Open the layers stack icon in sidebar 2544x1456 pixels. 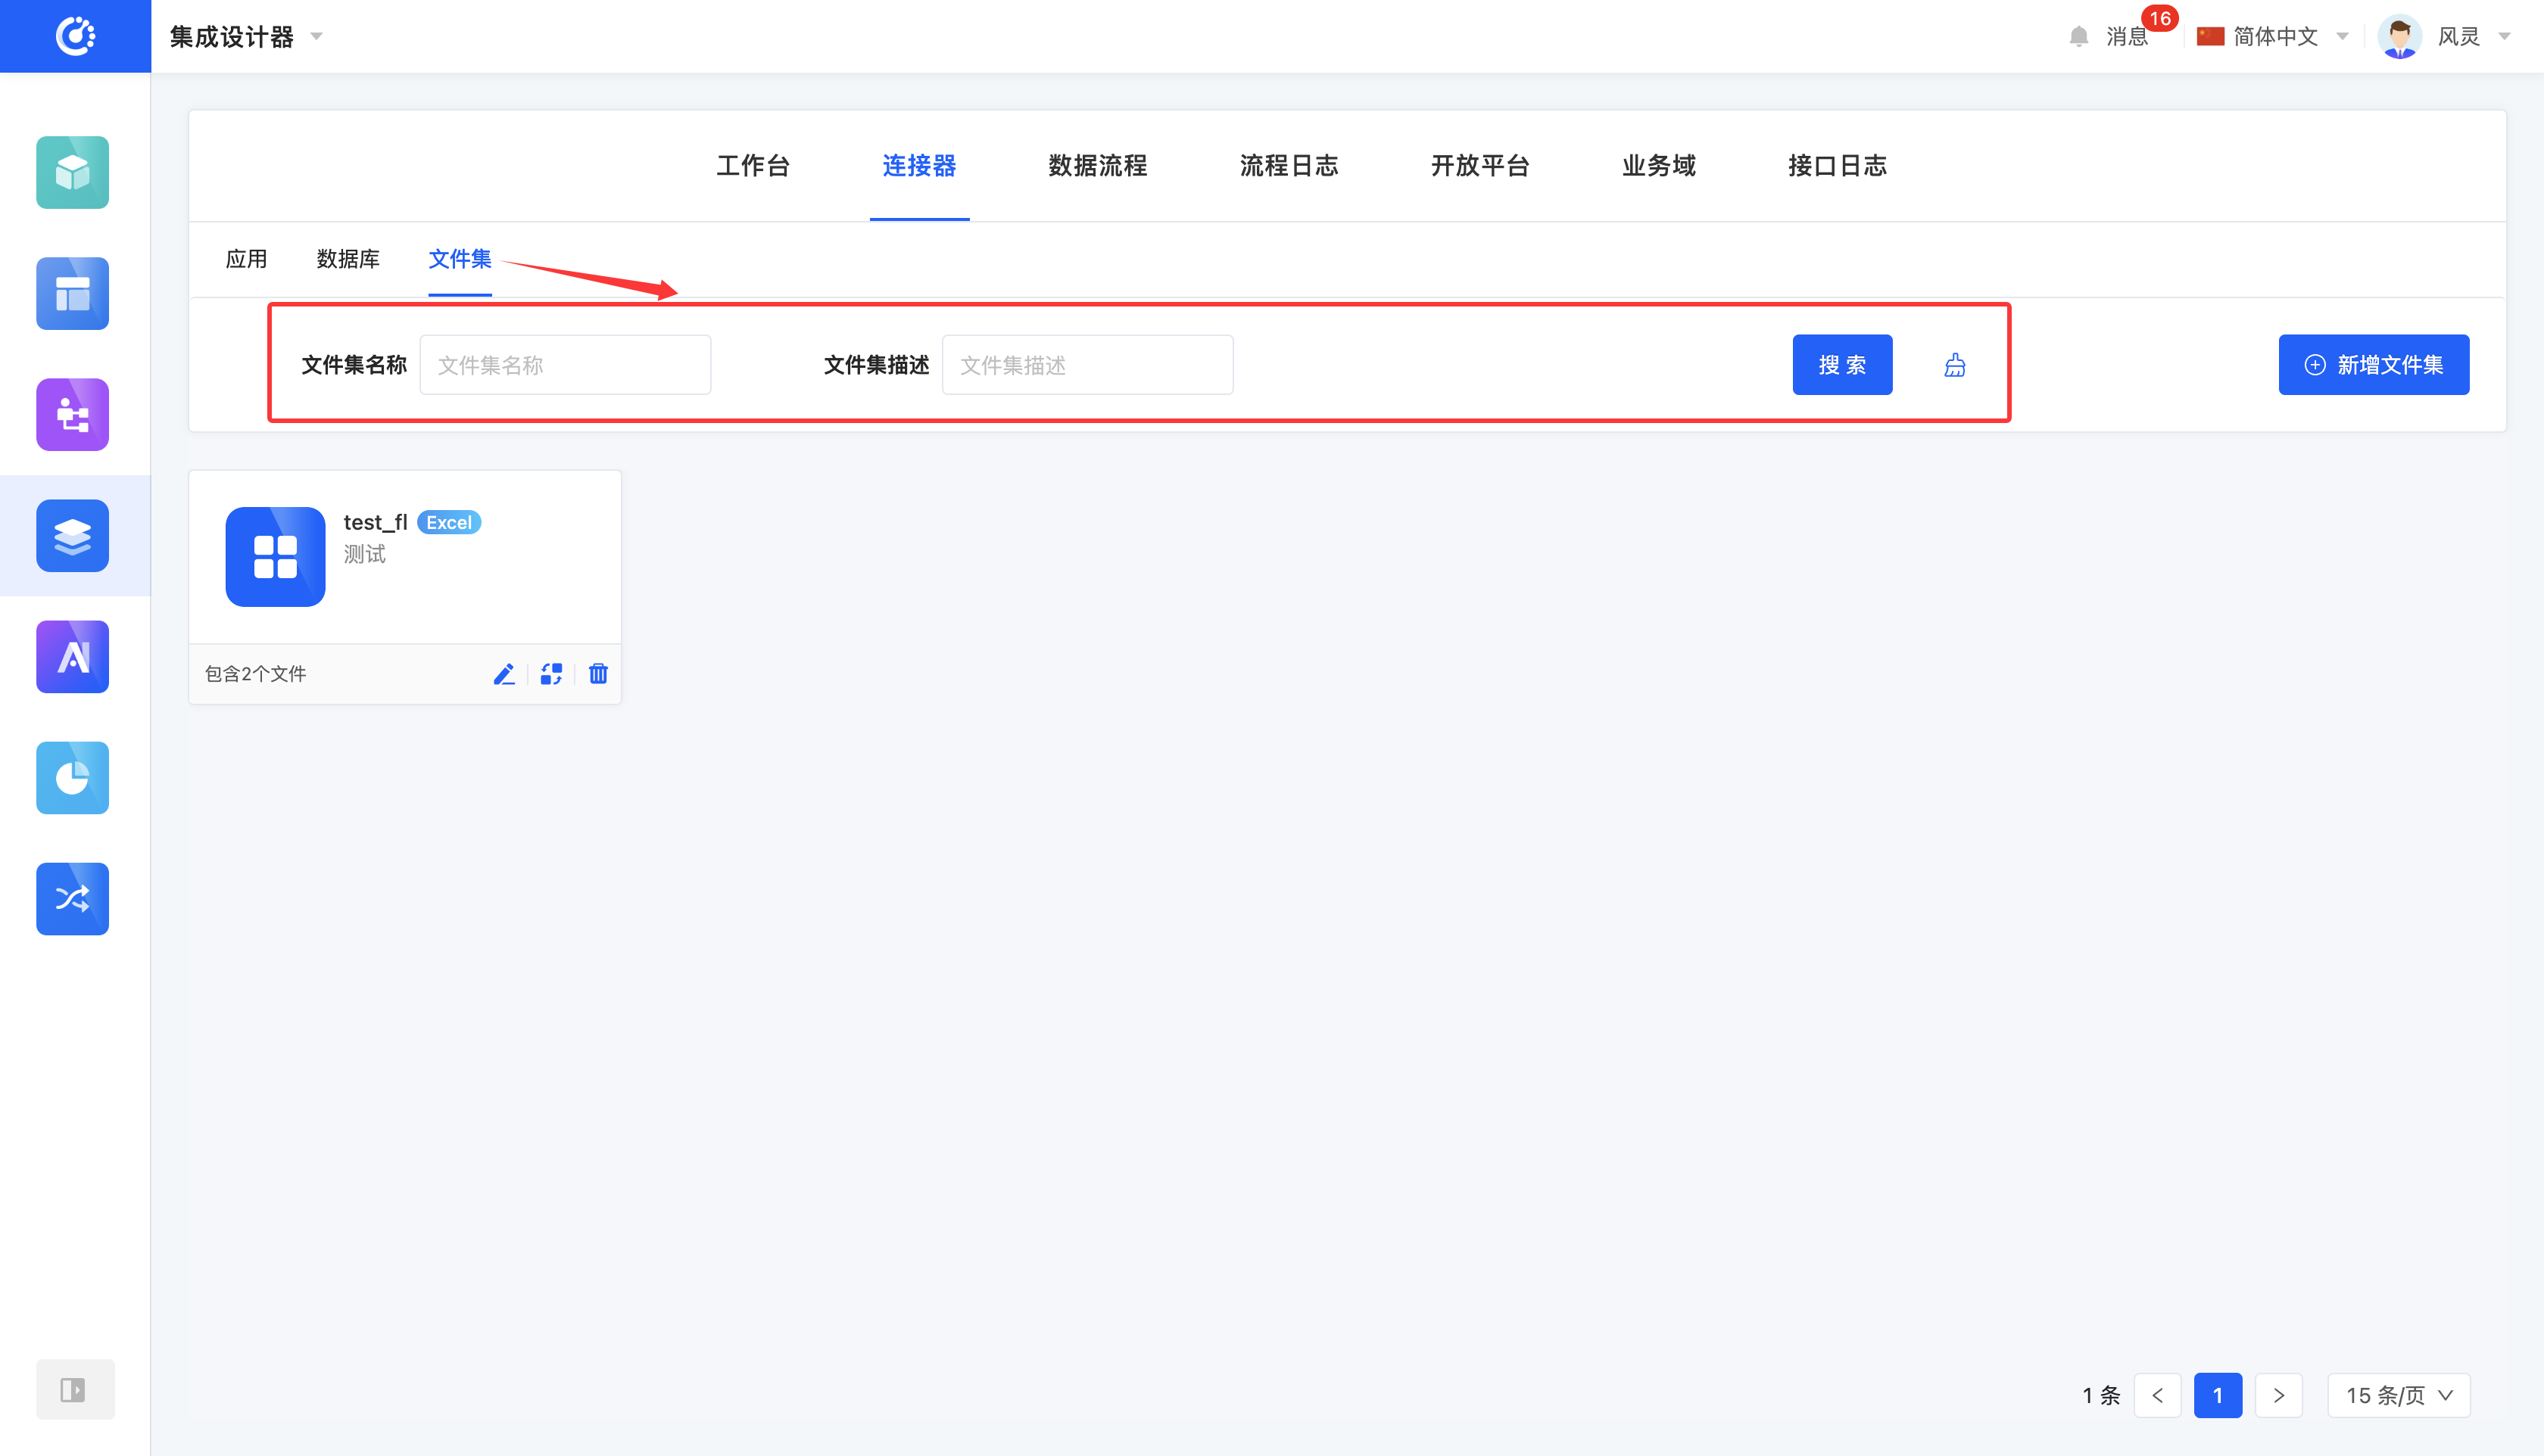pyautogui.click(x=73, y=536)
